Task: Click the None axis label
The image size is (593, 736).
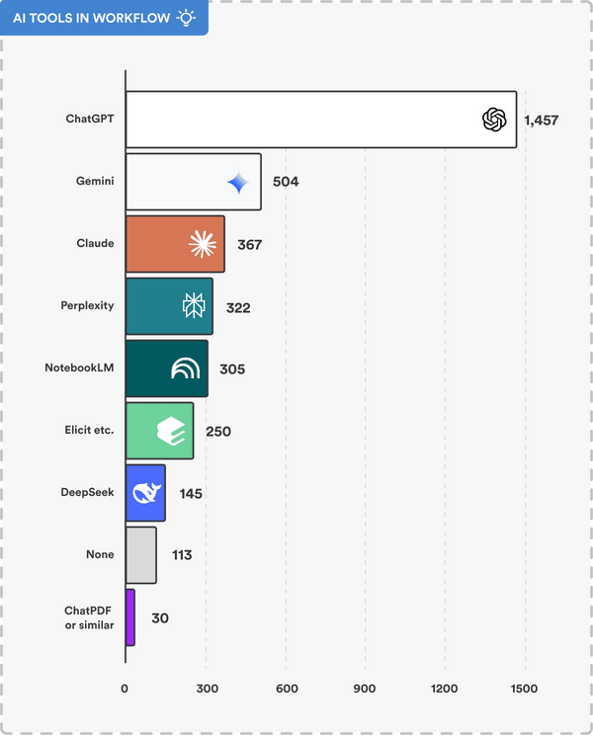Action: [x=100, y=554]
